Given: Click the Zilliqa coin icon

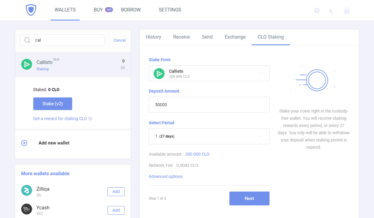Looking at the screenshot, I should pos(26,190).
